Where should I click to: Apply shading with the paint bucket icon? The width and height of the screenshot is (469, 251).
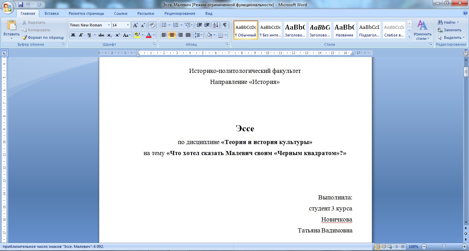pyautogui.click(x=209, y=35)
